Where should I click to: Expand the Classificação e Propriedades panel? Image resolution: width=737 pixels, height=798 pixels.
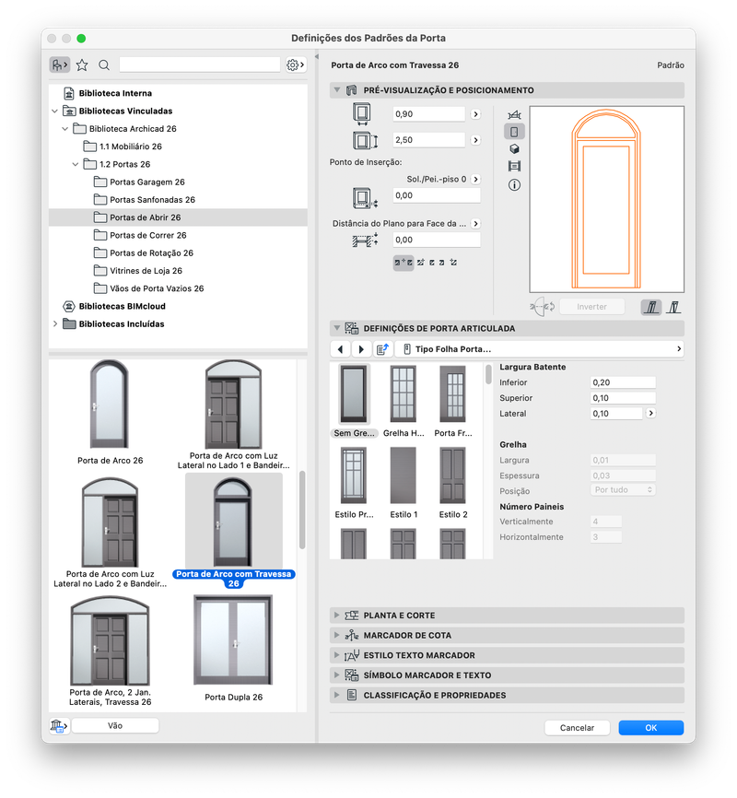336,695
